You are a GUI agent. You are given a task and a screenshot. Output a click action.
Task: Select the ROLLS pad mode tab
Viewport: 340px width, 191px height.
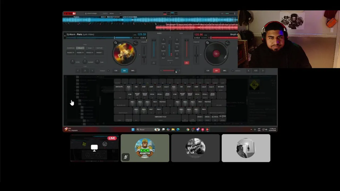[80, 48]
